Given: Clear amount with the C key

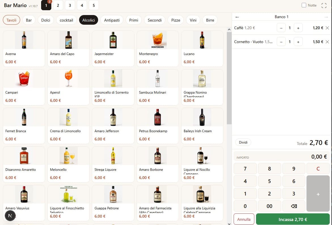Looking at the screenshot, I should pos(318,169).
